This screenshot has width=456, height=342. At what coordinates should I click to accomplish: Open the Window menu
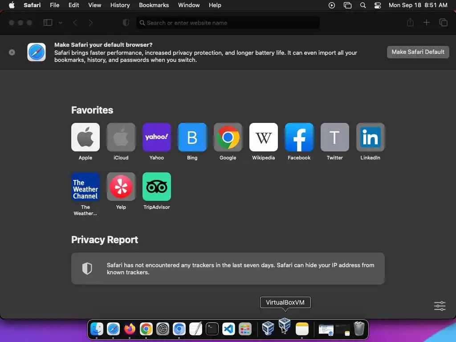tap(189, 5)
